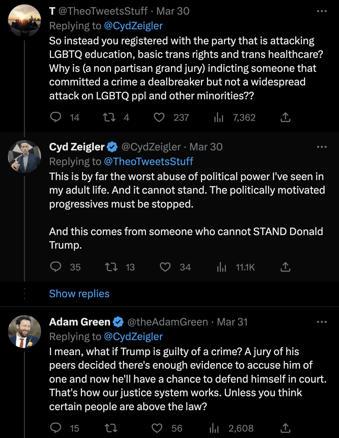The width and height of the screenshot is (339, 438).
Task: Share Cyd Zeigler's tweet
Action: [x=285, y=267]
